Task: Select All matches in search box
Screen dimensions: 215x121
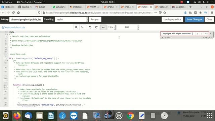Action: [x=206, y=34]
